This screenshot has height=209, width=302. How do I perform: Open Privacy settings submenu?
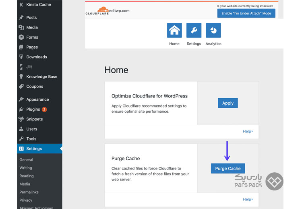coord(26,200)
